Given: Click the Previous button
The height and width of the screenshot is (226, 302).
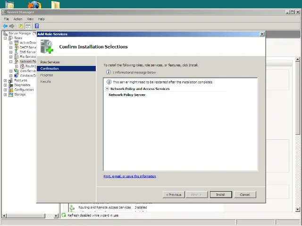Looking at the screenshot, I should point(174,194).
